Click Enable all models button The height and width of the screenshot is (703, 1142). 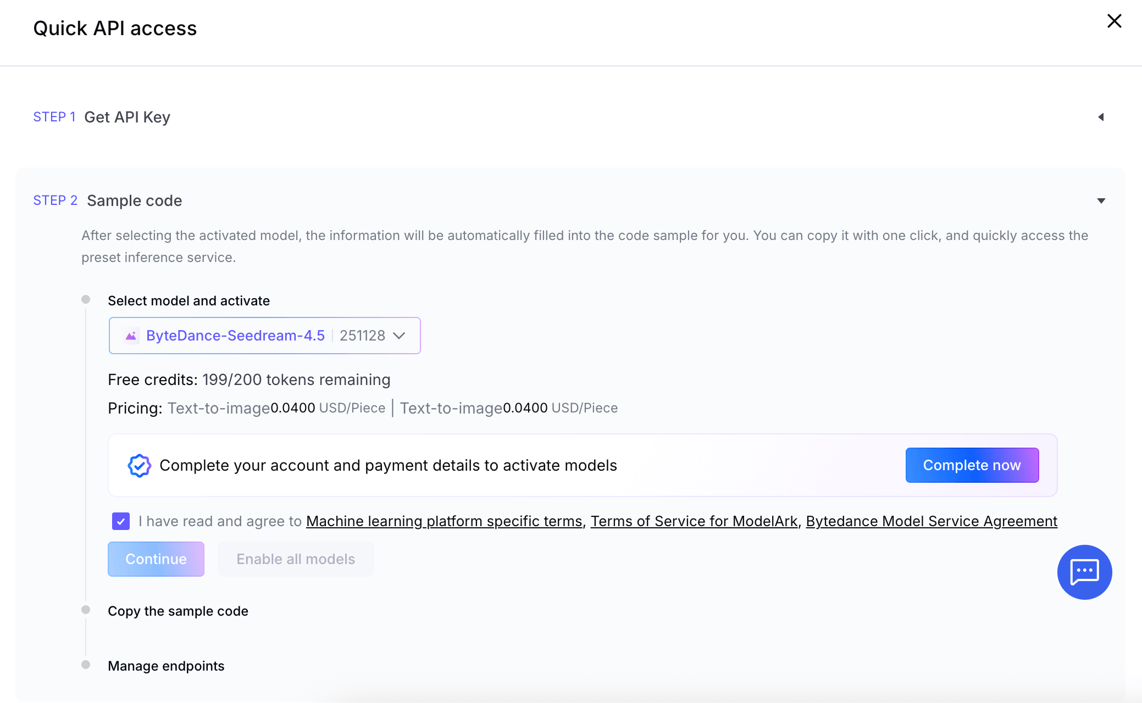[x=296, y=559]
